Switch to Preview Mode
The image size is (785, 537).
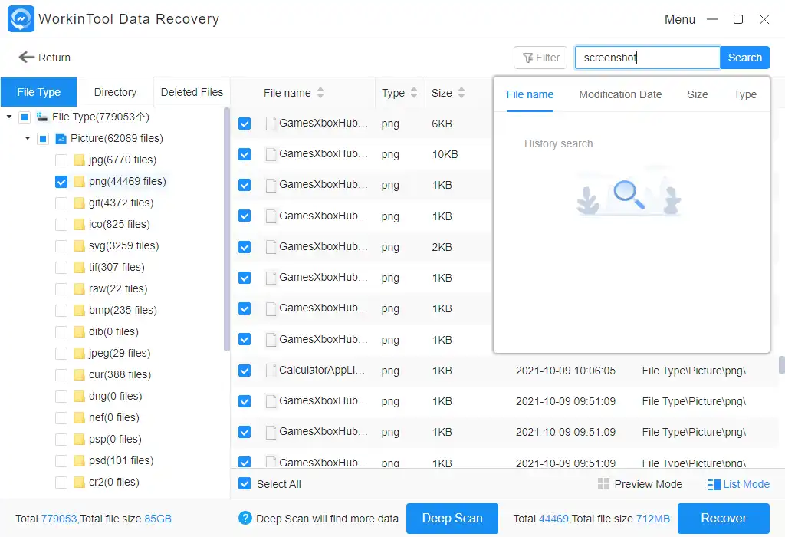click(640, 484)
